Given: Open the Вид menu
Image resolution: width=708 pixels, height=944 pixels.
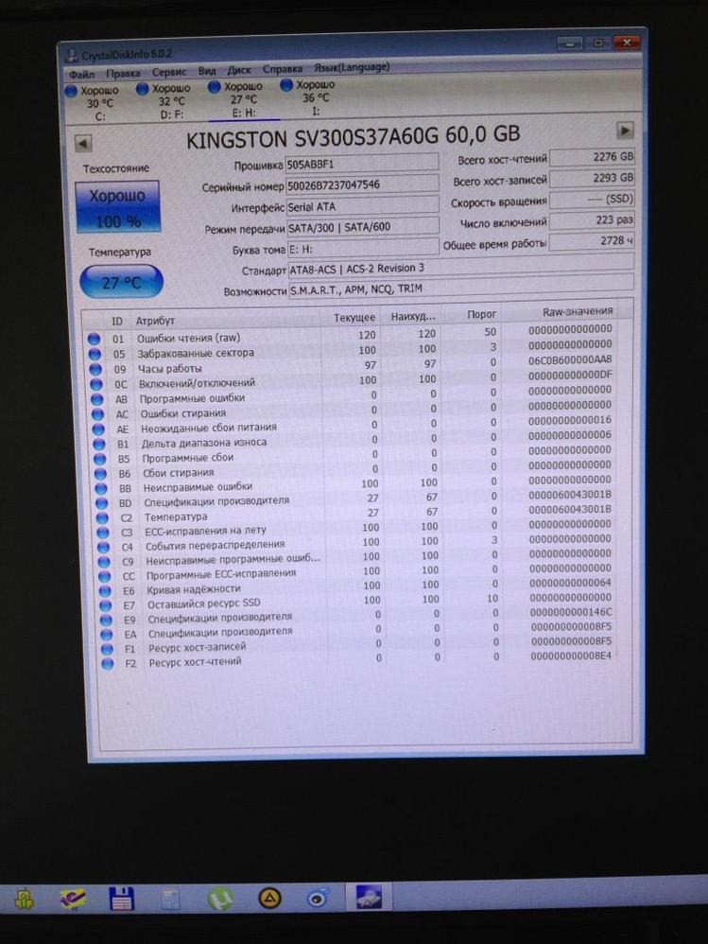Looking at the screenshot, I should click(x=207, y=71).
